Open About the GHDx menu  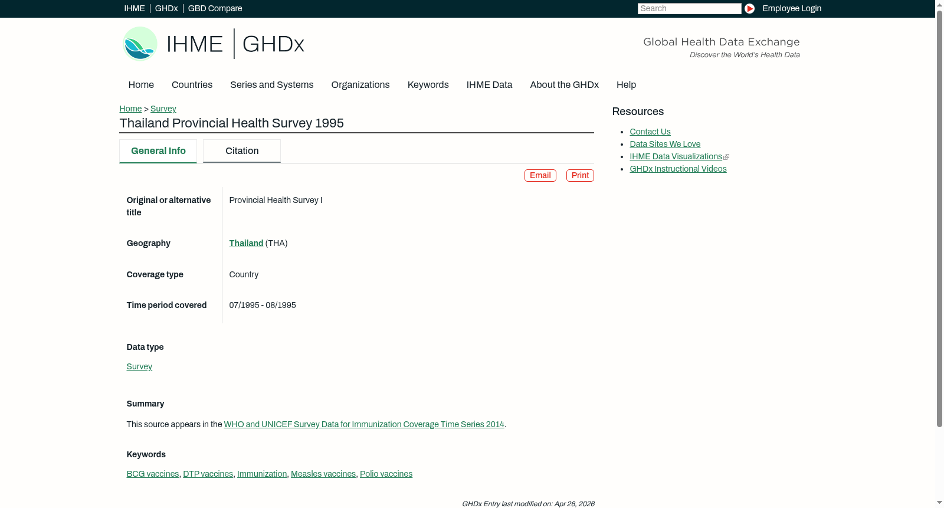(x=565, y=85)
